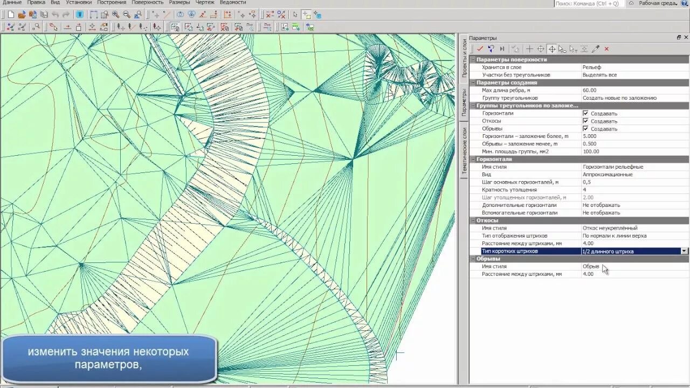Open the Правка menu
The width and height of the screenshot is (690, 388).
click(36, 3)
